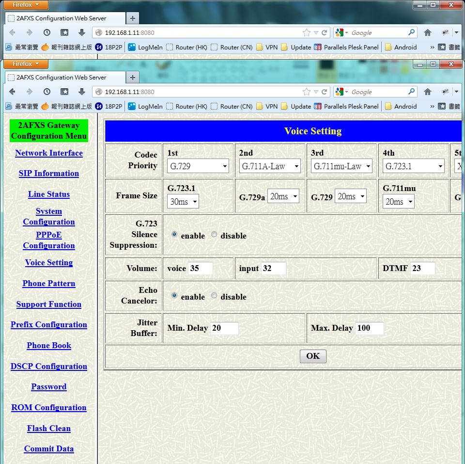
Task: Select enable for Echo Cancelor
Action: coord(174,296)
